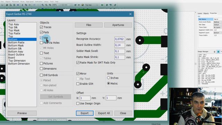222x125 pixels.
Task: Select Top Silk in the Layers list
Action: pyautogui.click(x=13, y=27)
